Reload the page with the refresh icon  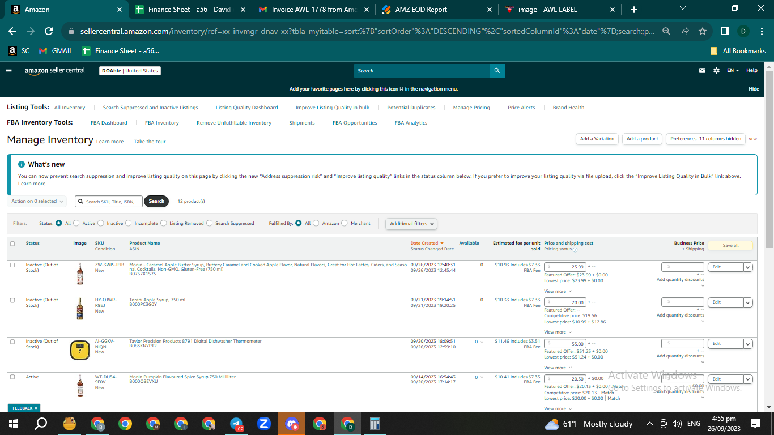click(x=49, y=32)
